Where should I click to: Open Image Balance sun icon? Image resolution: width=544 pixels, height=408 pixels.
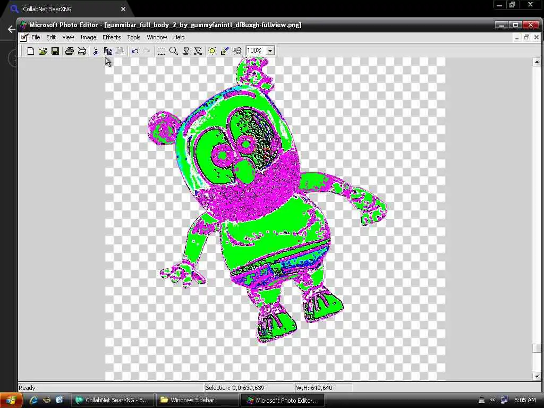(212, 51)
